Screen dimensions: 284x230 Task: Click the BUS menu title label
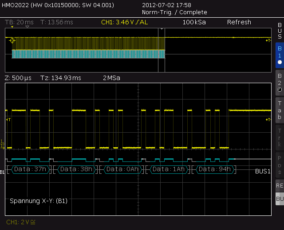point(280,31)
